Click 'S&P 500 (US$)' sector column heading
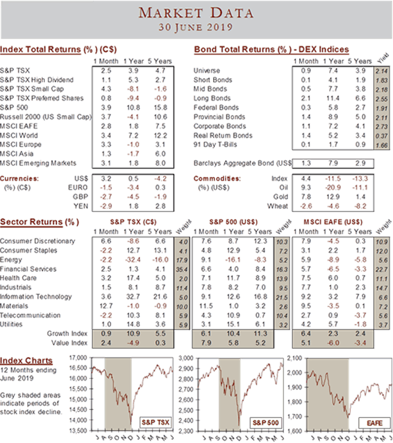The image size is (393, 443). point(233,222)
